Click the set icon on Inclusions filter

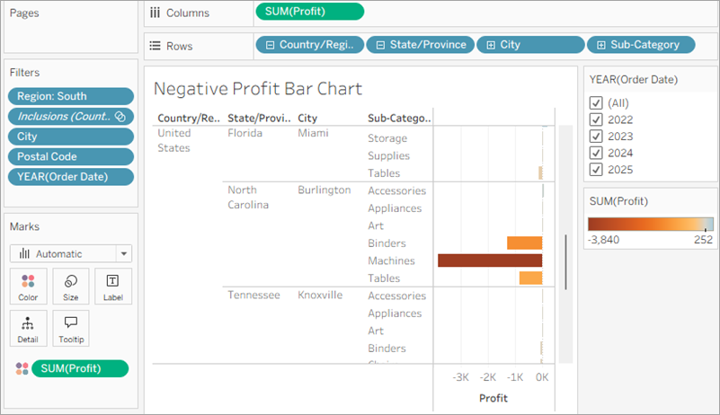click(x=120, y=116)
